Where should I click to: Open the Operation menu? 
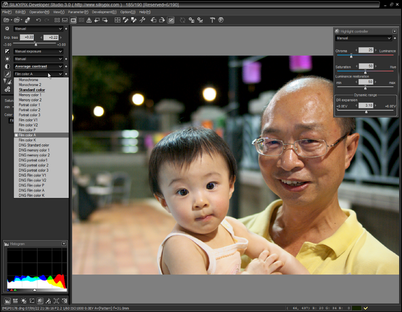39,12
